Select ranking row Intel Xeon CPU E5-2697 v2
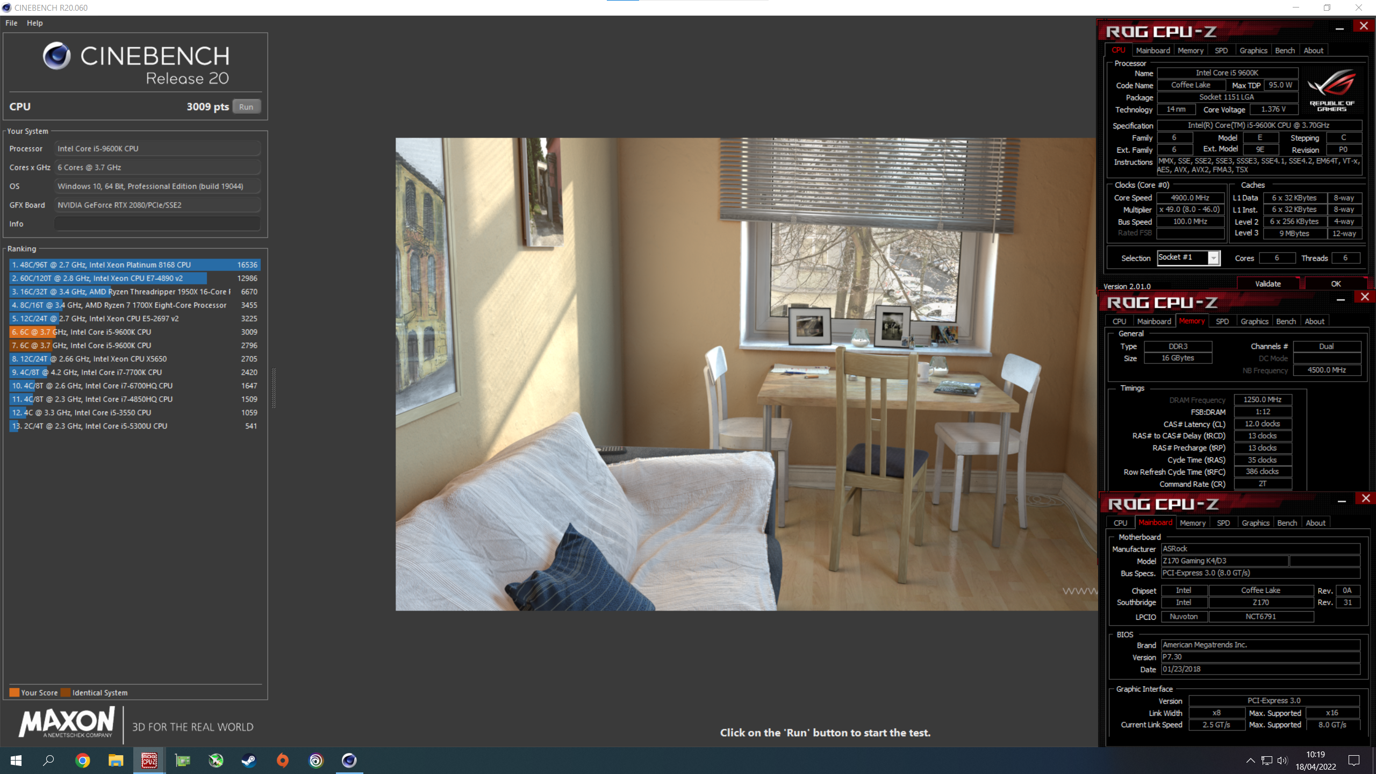 point(135,318)
